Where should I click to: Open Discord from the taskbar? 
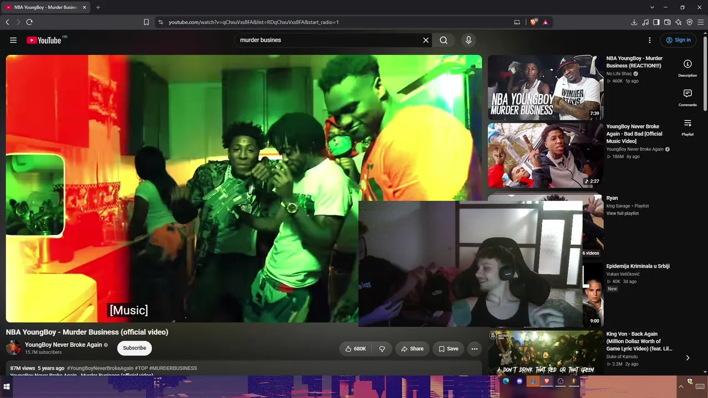519,381
